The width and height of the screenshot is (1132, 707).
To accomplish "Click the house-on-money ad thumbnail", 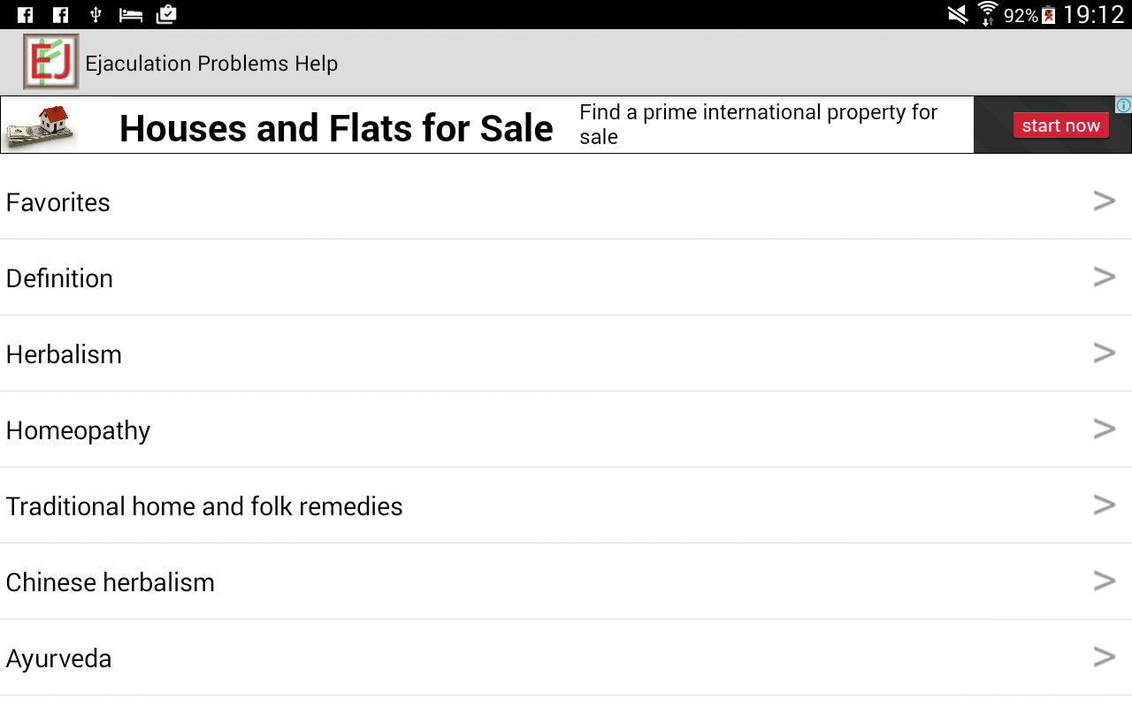I will click(x=42, y=126).
